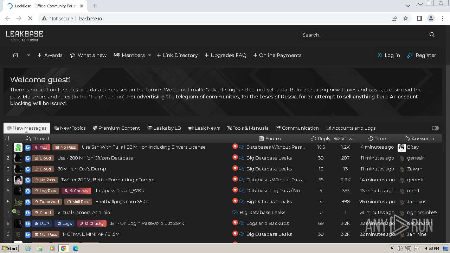
Task: Click the Xlsx tag on row 1
Action: click(41, 147)
